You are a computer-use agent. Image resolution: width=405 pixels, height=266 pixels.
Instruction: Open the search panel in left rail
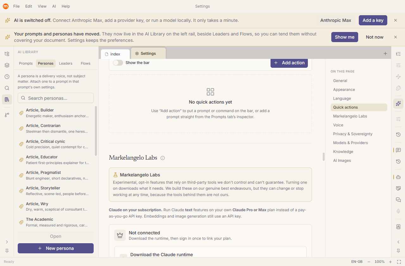pos(7,88)
